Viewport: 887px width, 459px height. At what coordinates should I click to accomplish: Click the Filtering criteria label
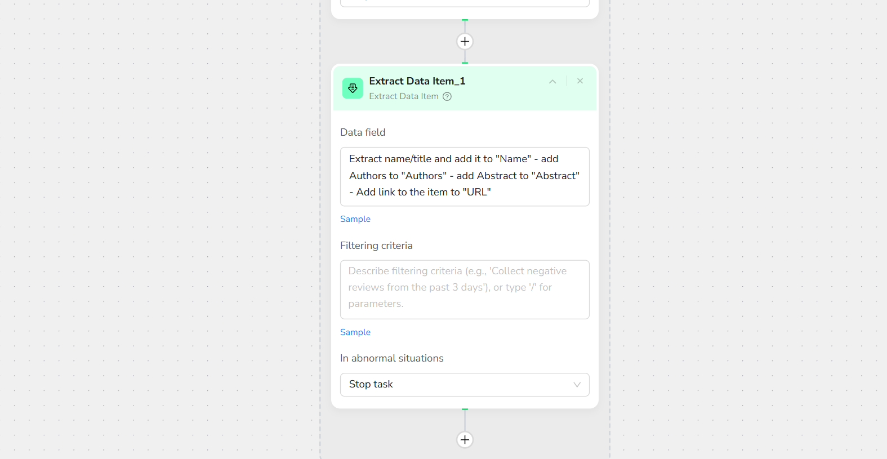(x=376, y=246)
